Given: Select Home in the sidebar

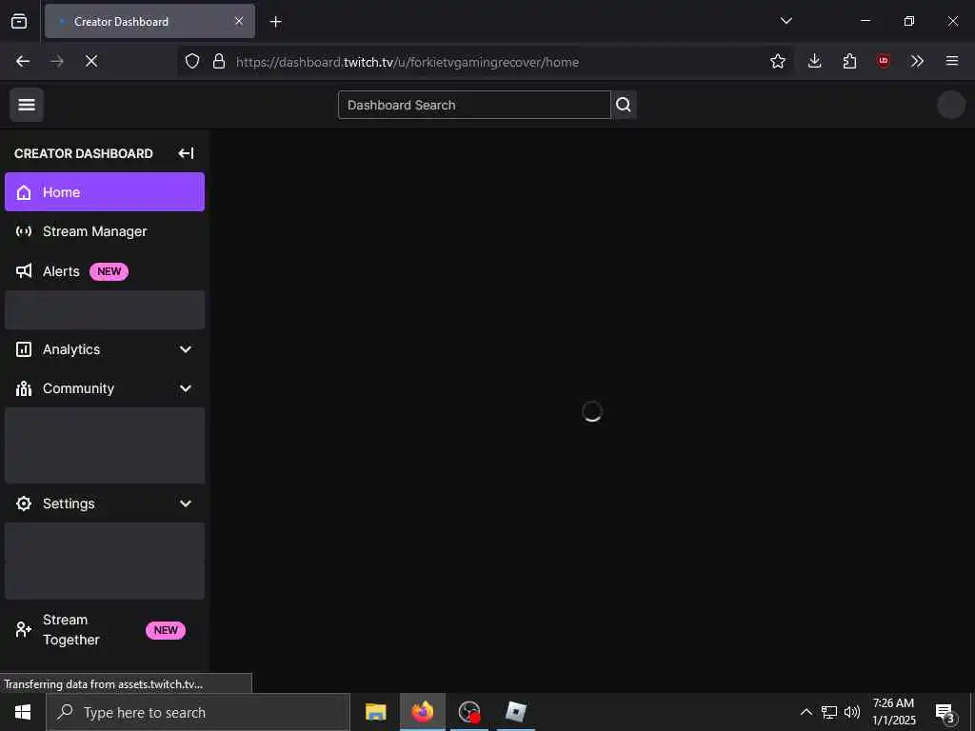Looking at the screenshot, I should point(105,192).
